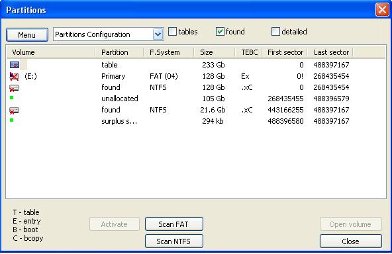Select the (E:) volume label
The width and height of the screenshot is (392, 254).
(30, 76)
